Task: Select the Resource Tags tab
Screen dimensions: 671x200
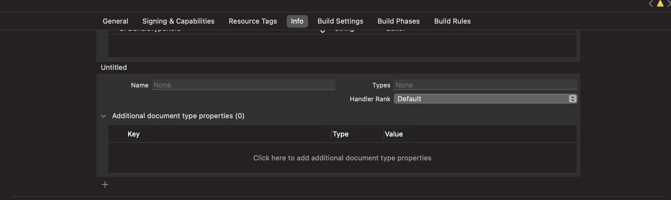Action: coord(253,21)
